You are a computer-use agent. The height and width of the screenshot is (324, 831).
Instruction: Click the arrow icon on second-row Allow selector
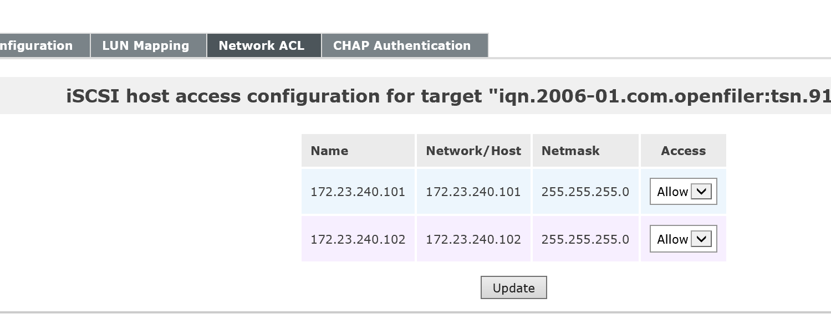pos(701,239)
